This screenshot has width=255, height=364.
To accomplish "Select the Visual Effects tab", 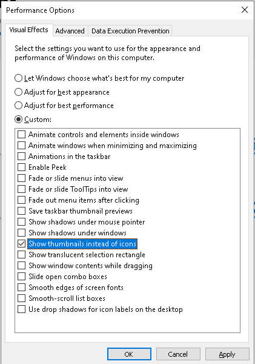I will point(28,30).
